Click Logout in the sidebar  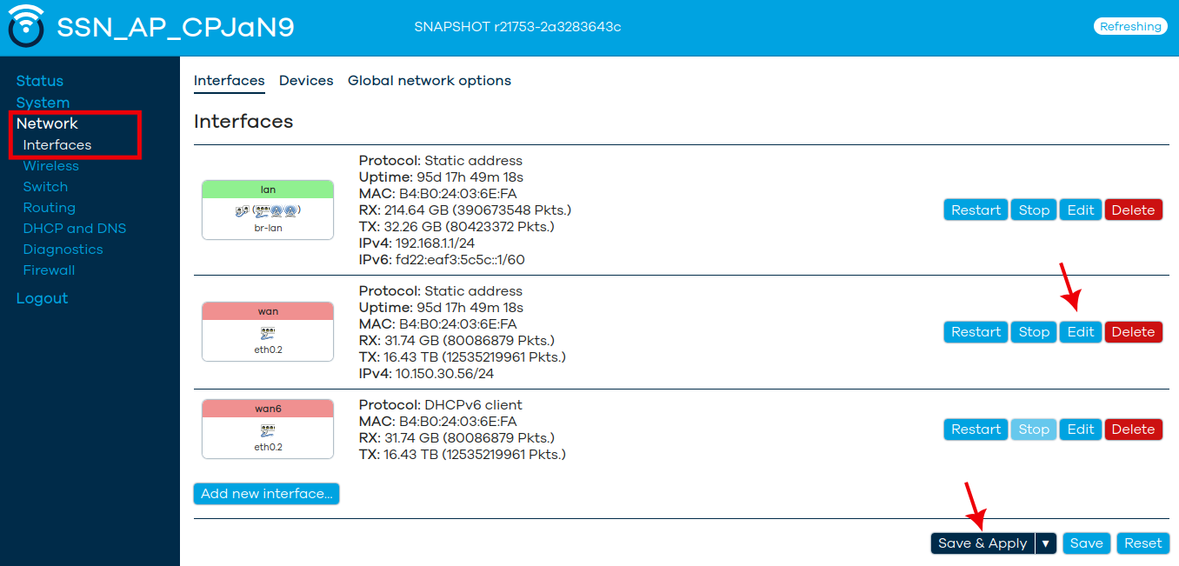tap(42, 298)
